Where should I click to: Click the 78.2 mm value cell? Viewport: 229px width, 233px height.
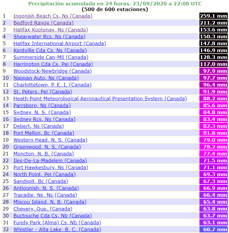point(213,147)
